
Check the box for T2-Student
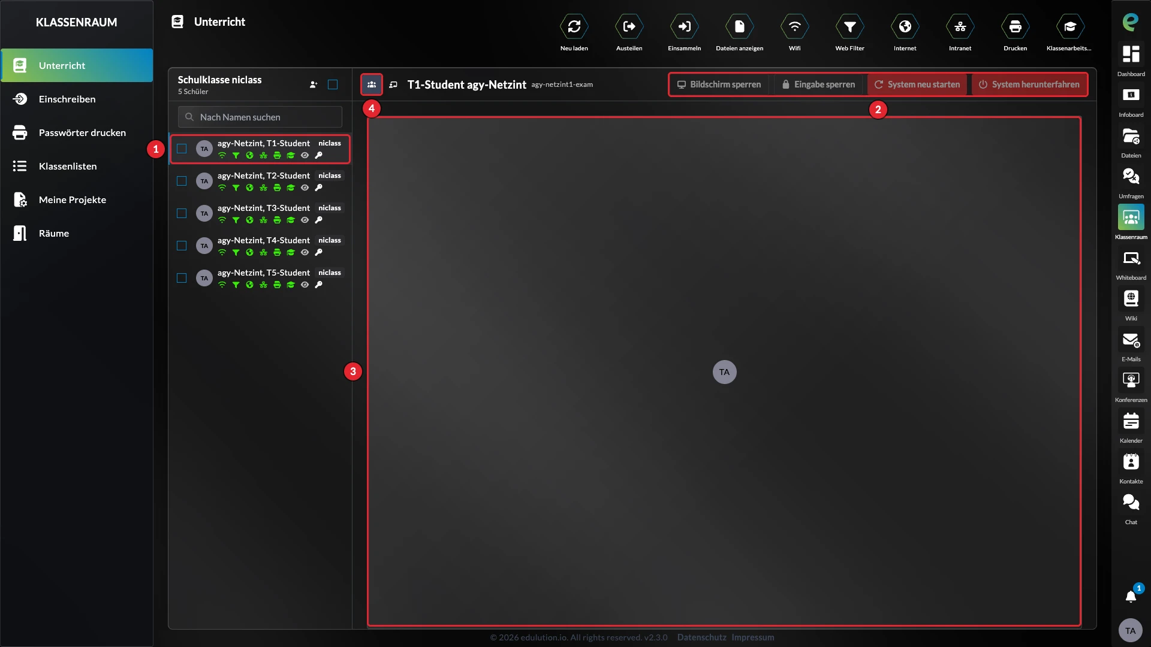pos(182,181)
